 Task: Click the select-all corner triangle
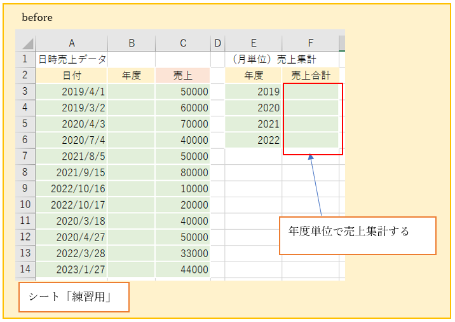[27, 43]
